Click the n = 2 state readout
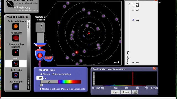This screenshot has width=177, height=99. (x=117, y=62)
